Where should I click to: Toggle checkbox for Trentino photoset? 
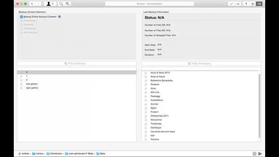coord(146,139)
